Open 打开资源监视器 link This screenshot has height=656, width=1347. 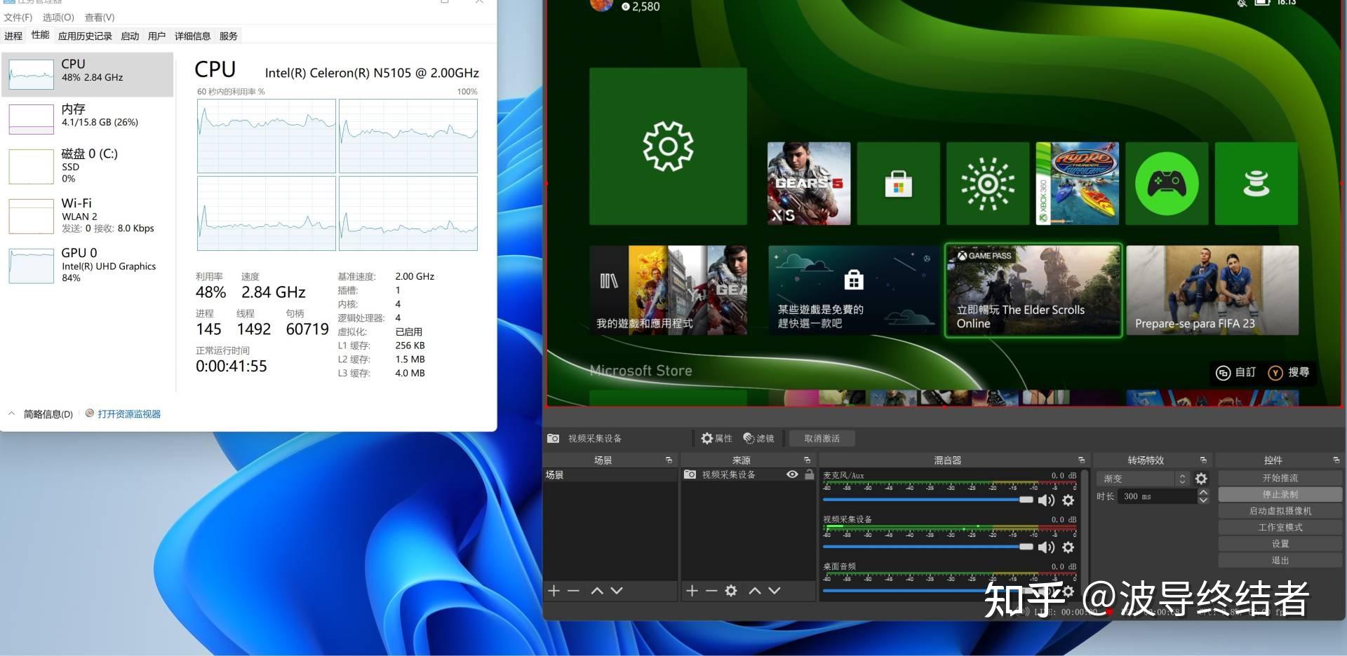point(129,414)
